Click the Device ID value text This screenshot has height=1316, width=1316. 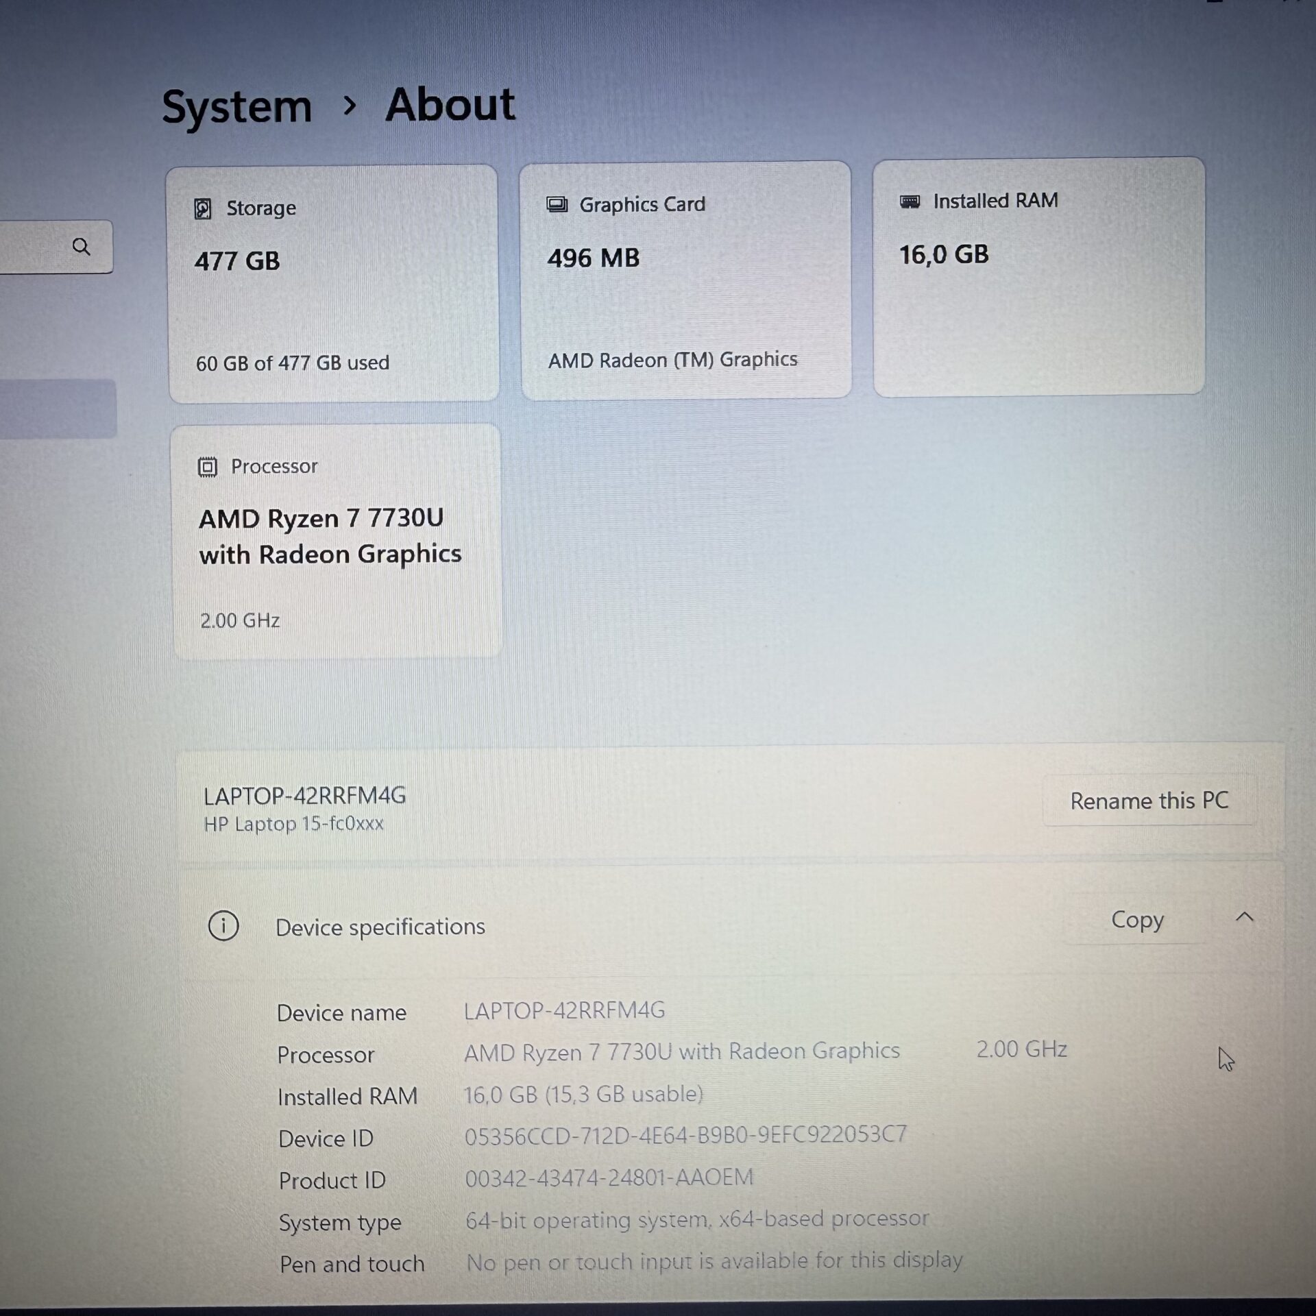coord(685,1135)
